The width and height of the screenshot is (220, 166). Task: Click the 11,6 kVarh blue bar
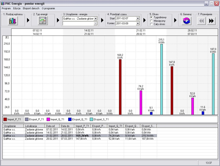point(203,113)
